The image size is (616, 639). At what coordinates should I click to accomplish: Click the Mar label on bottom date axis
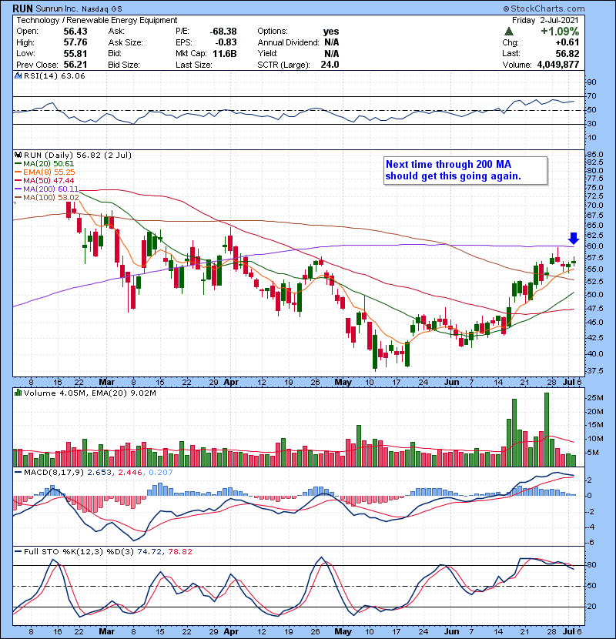(x=107, y=631)
